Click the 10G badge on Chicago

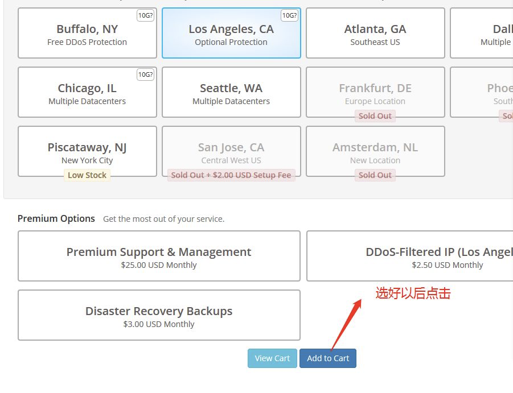click(145, 75)
